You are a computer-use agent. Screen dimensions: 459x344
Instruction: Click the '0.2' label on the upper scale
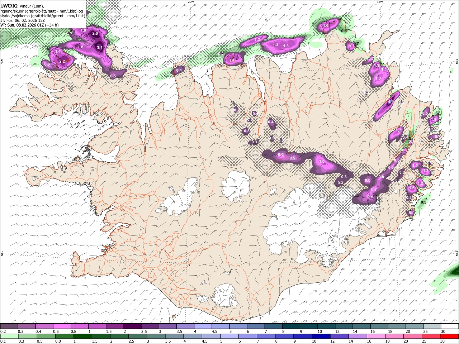[x=3, y=331]
